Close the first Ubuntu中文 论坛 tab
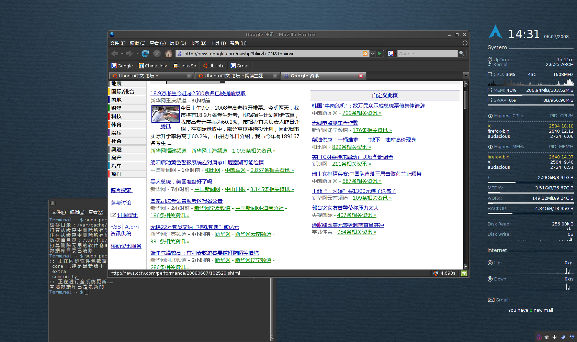 (x=189, y=76)
